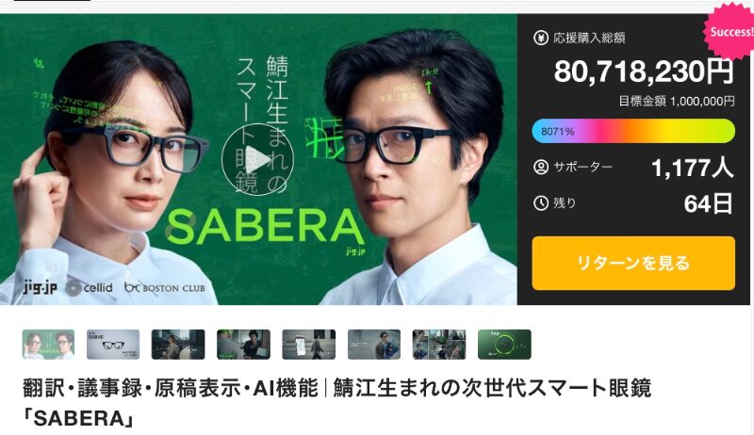
Task: Select the glasses product thumbnail
Action: [113, 345]
